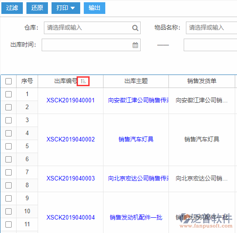Image resolution: width=237 pixels, height=233 pixels.
Task: Check the checkbox for row 10
Action: point(9,211)
